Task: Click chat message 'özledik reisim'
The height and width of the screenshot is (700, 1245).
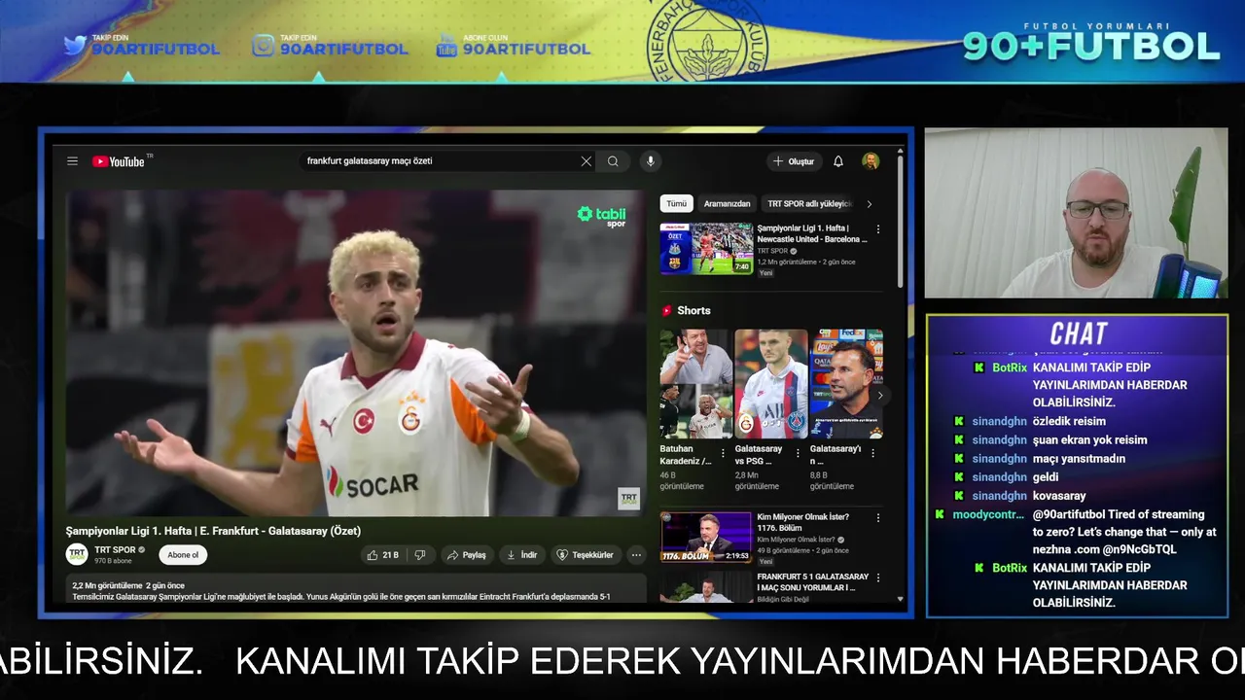Action: [1069, 422]
